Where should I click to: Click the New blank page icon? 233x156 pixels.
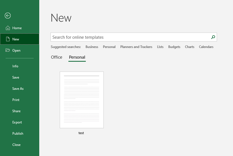tap(8, 39)
